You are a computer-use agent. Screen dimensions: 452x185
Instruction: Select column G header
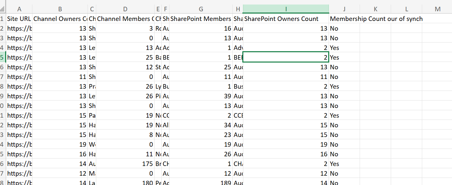[x=201, y=9]
